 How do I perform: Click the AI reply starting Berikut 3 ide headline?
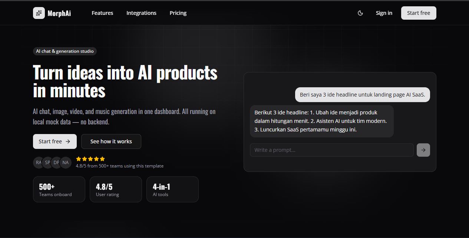pos(322,121)
